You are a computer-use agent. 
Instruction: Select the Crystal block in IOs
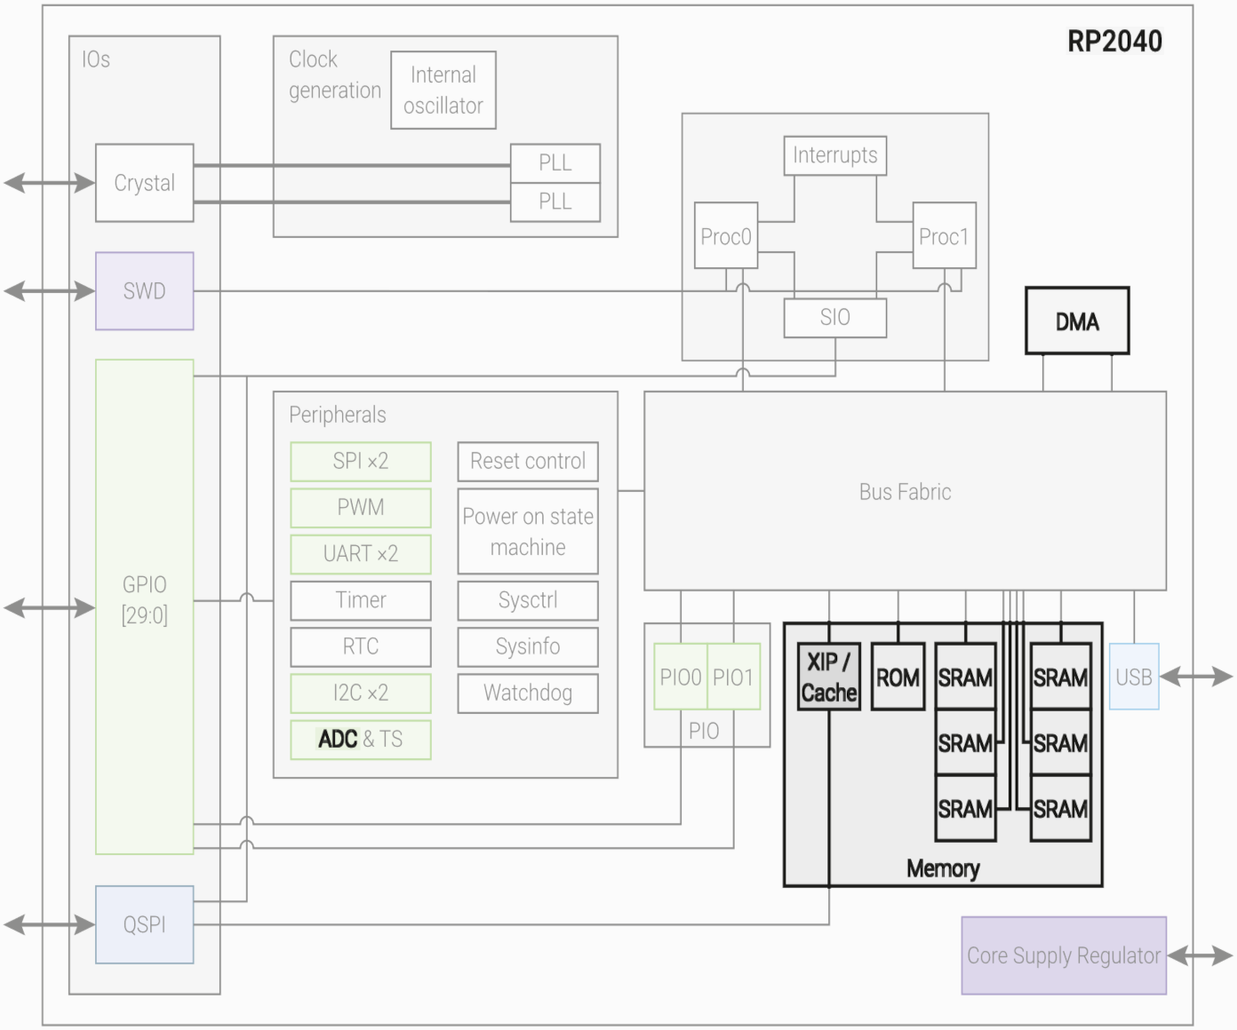145,183
